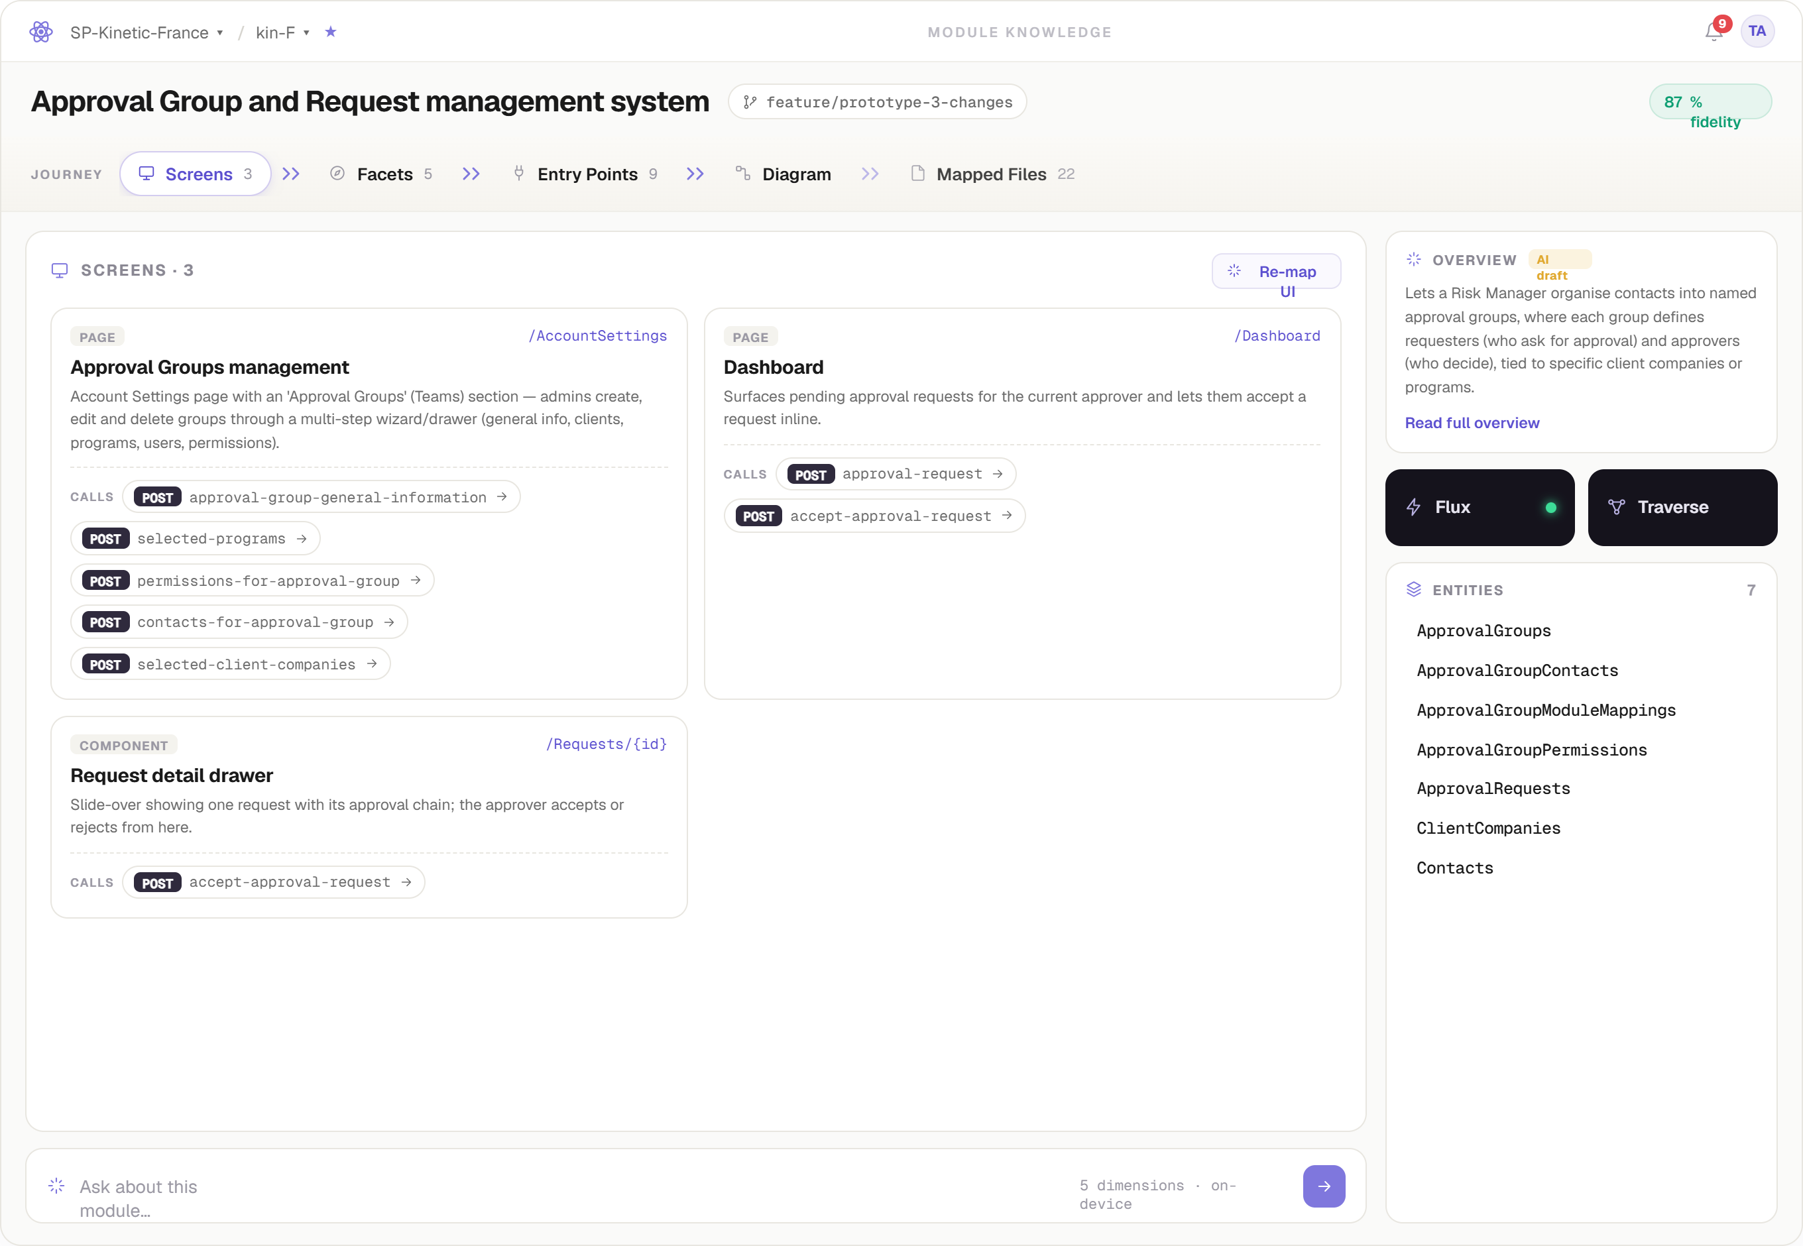Open POST selected-client-companies call
Image resolution: width=1803 pixels, height=1246 pixels.
[231, 663]
